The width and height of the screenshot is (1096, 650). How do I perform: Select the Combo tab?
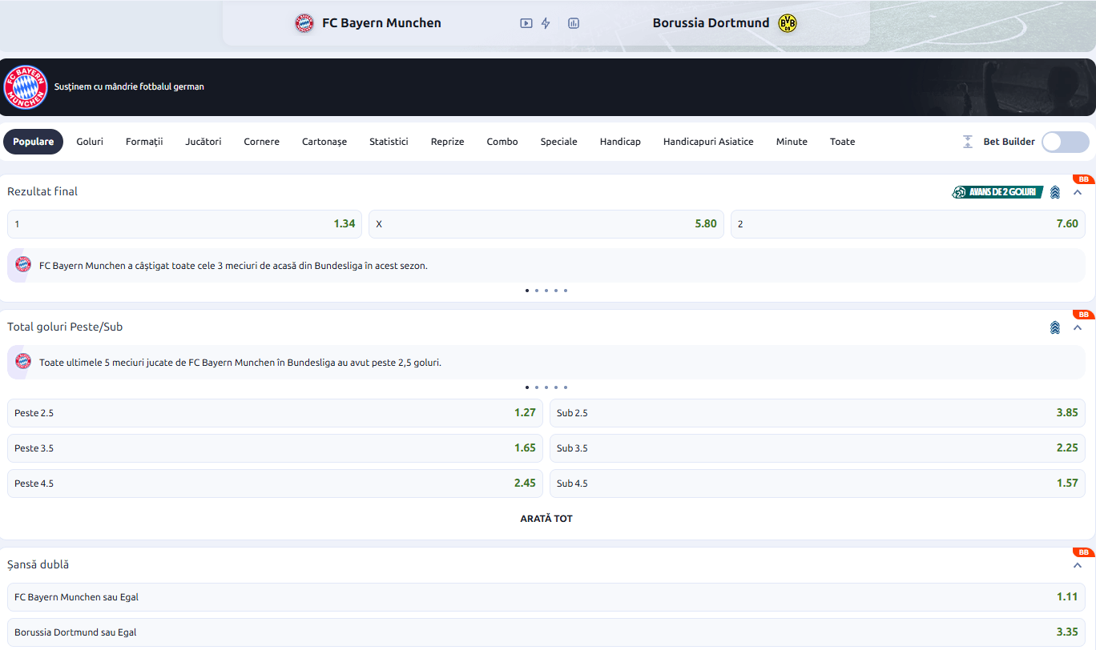point(502,142)
